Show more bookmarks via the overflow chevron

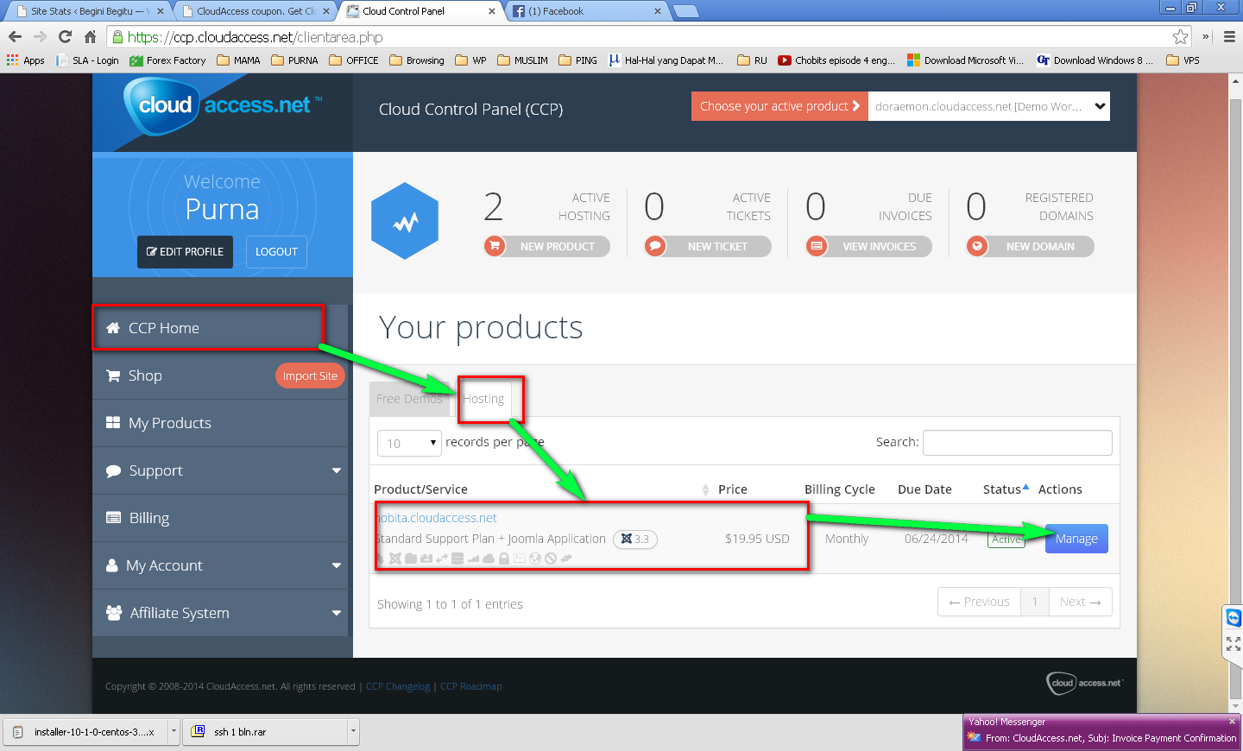point(1205,36)
